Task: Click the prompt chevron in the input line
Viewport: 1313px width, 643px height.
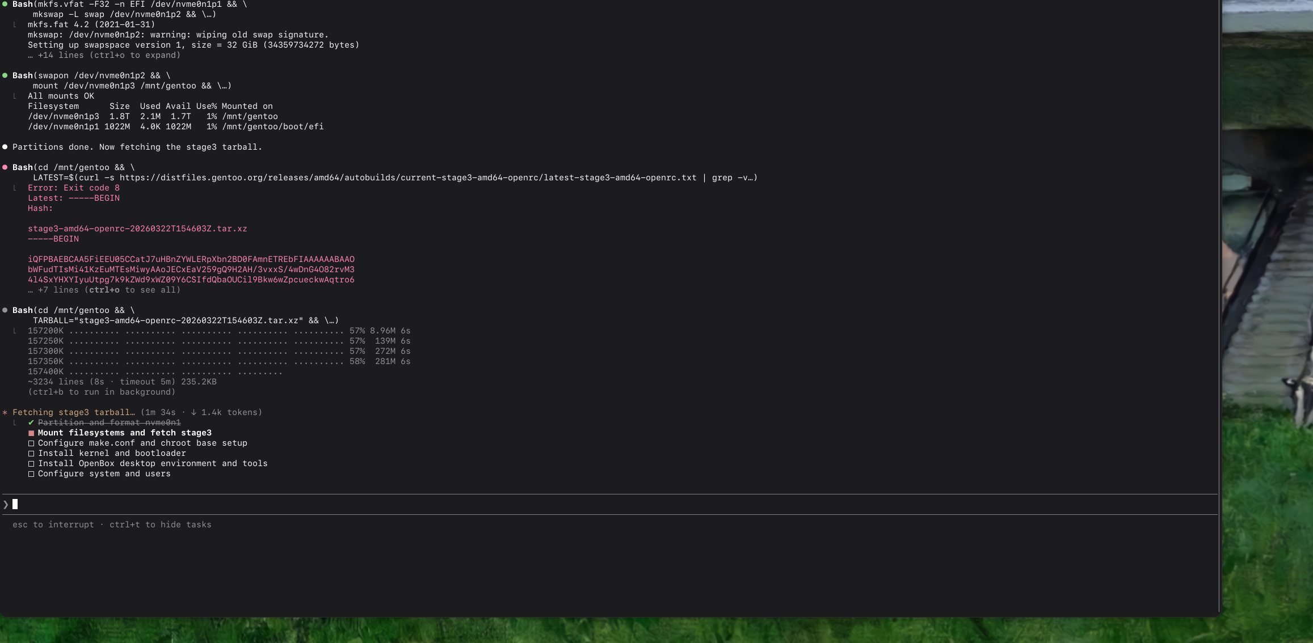Action: [x=6, y=504]
